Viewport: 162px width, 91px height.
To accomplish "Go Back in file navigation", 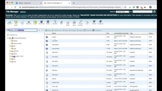I will click(x=65, y=30).
